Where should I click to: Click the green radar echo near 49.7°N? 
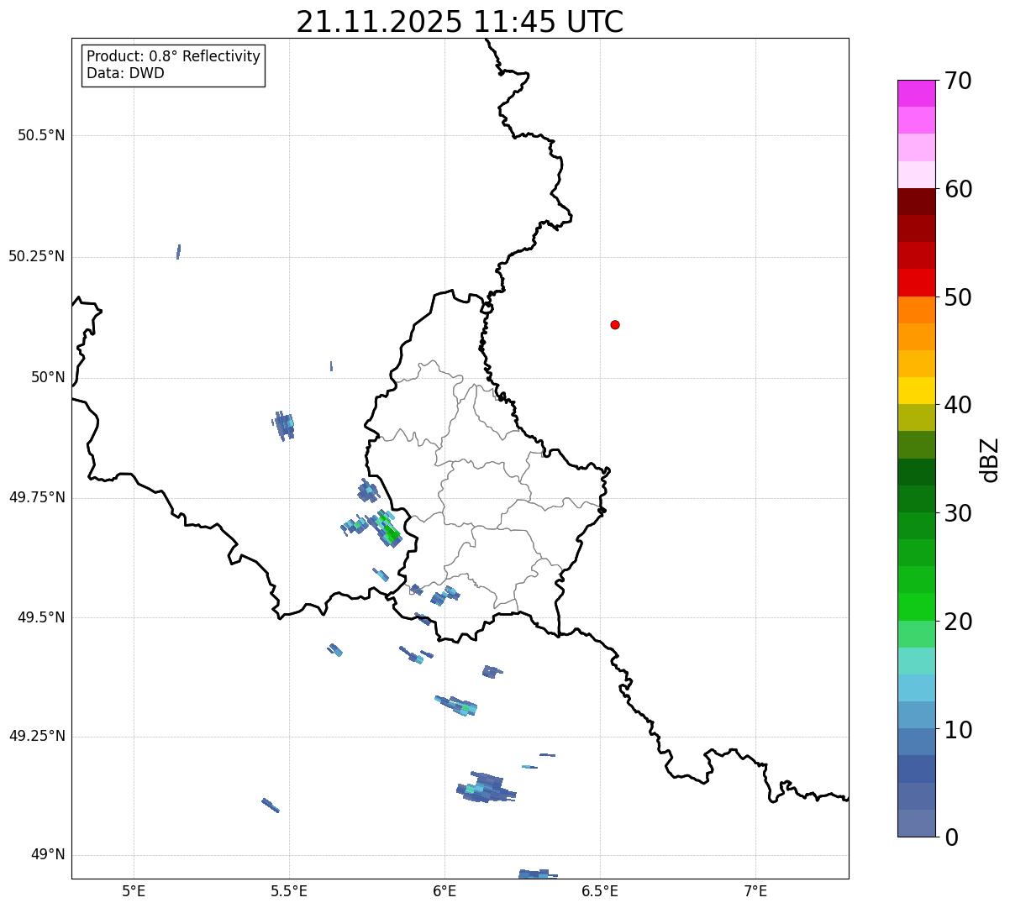pos(389,530)
